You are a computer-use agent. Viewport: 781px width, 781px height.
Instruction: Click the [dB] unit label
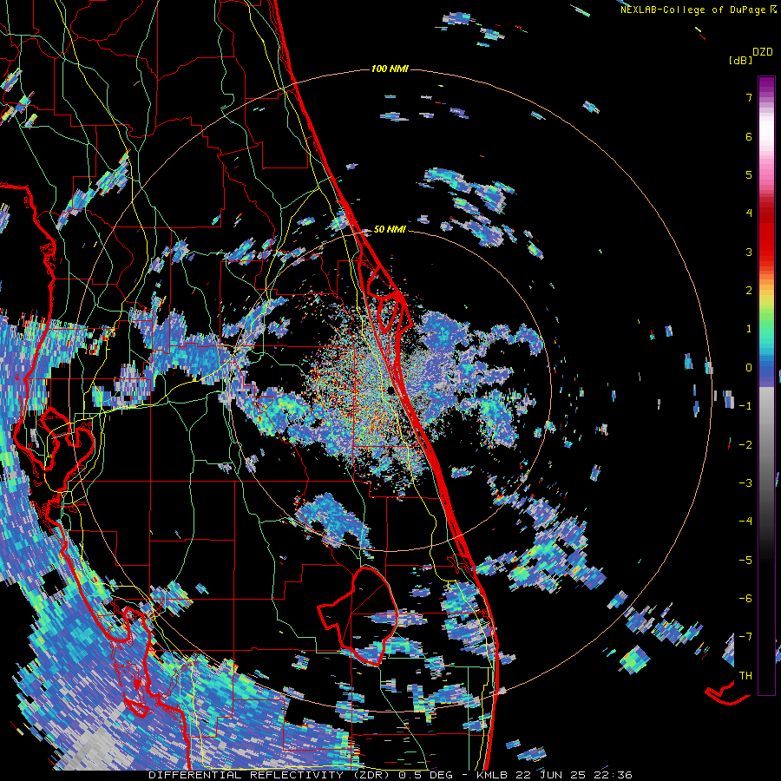741,61
